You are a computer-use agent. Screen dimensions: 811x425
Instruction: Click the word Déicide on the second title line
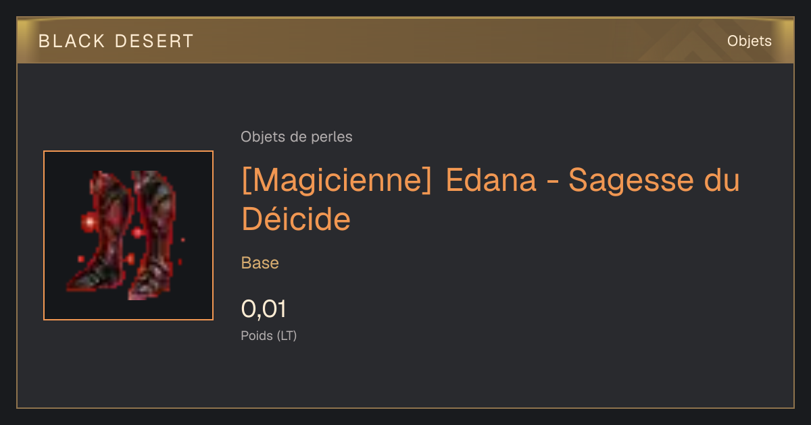pos(296,219)
